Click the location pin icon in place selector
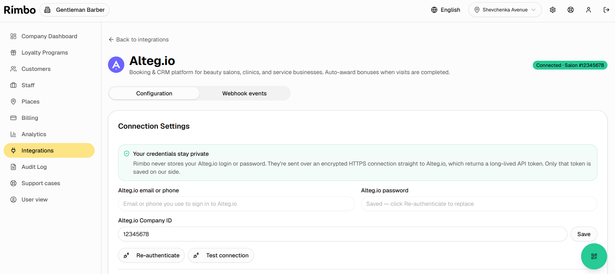615x274 pixels. coord(477,10)
